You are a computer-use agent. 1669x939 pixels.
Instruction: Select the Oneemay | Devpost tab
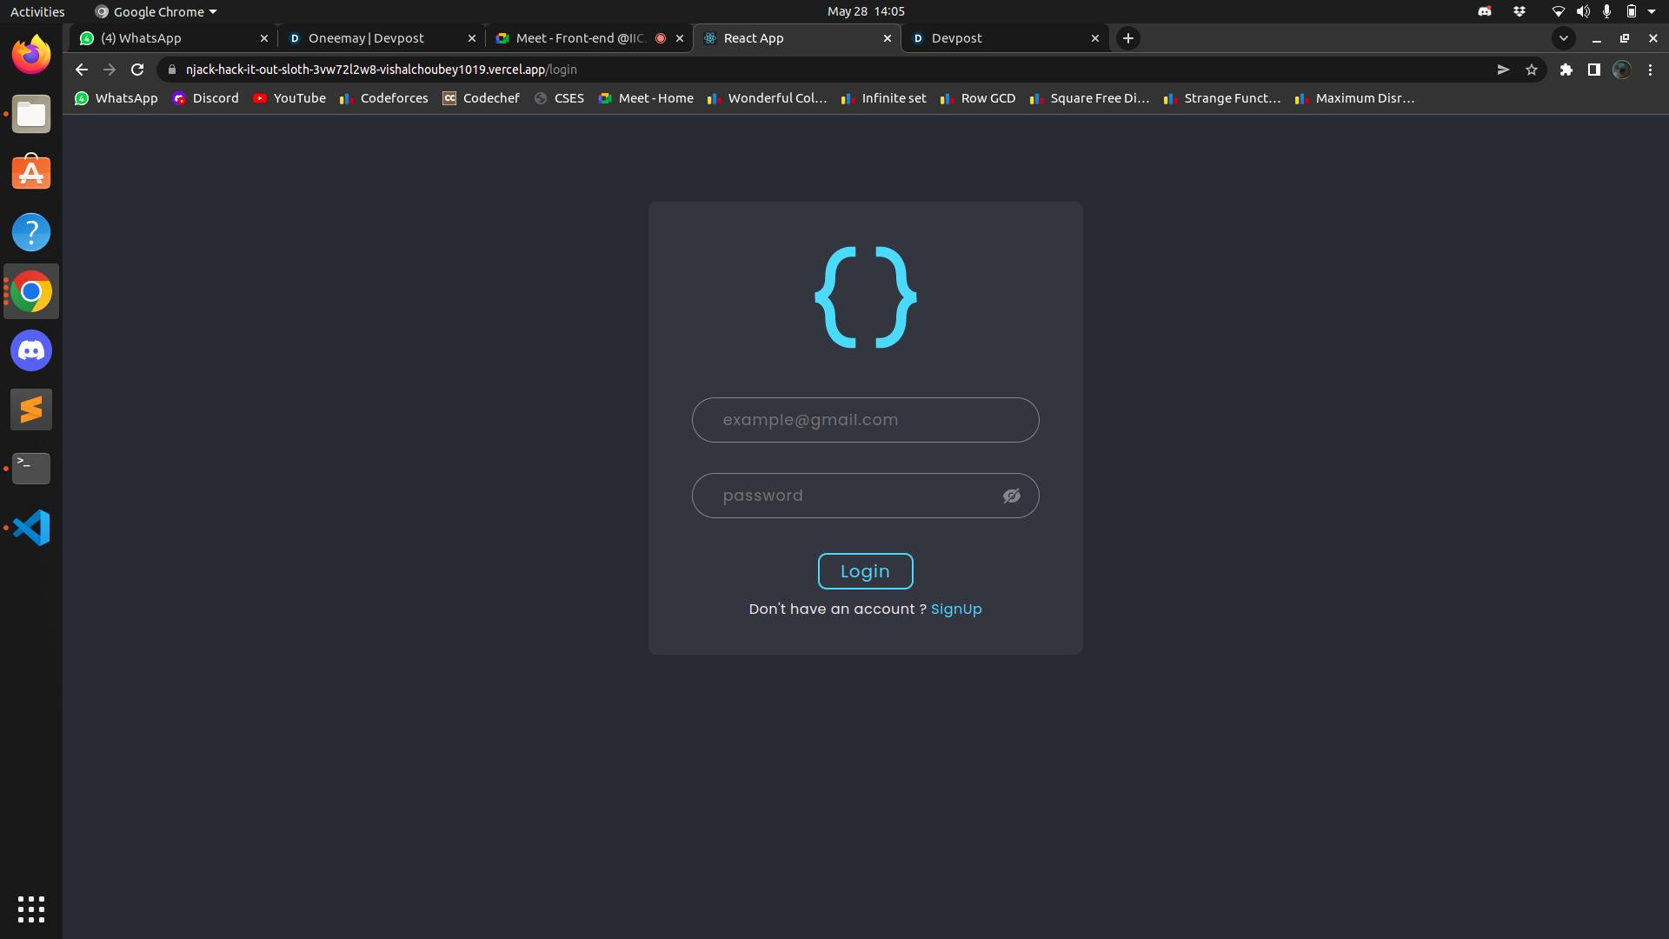(x=374, y=38)
